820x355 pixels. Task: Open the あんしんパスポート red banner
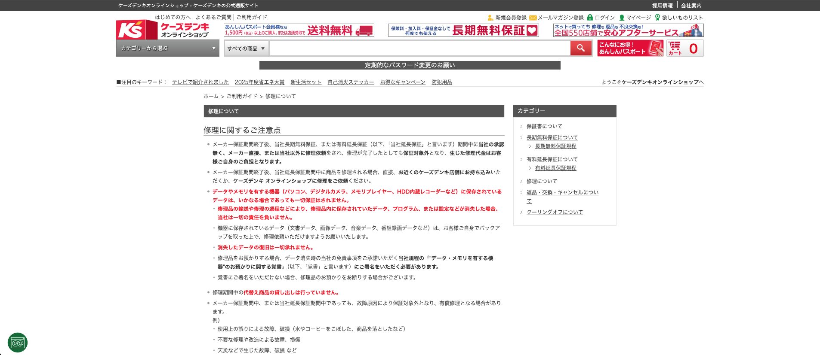(630, 48)
